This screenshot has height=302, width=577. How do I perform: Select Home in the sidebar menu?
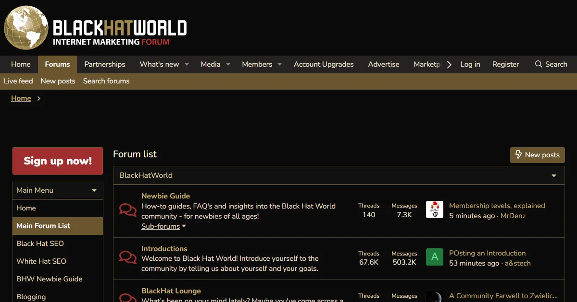point(58,208)
